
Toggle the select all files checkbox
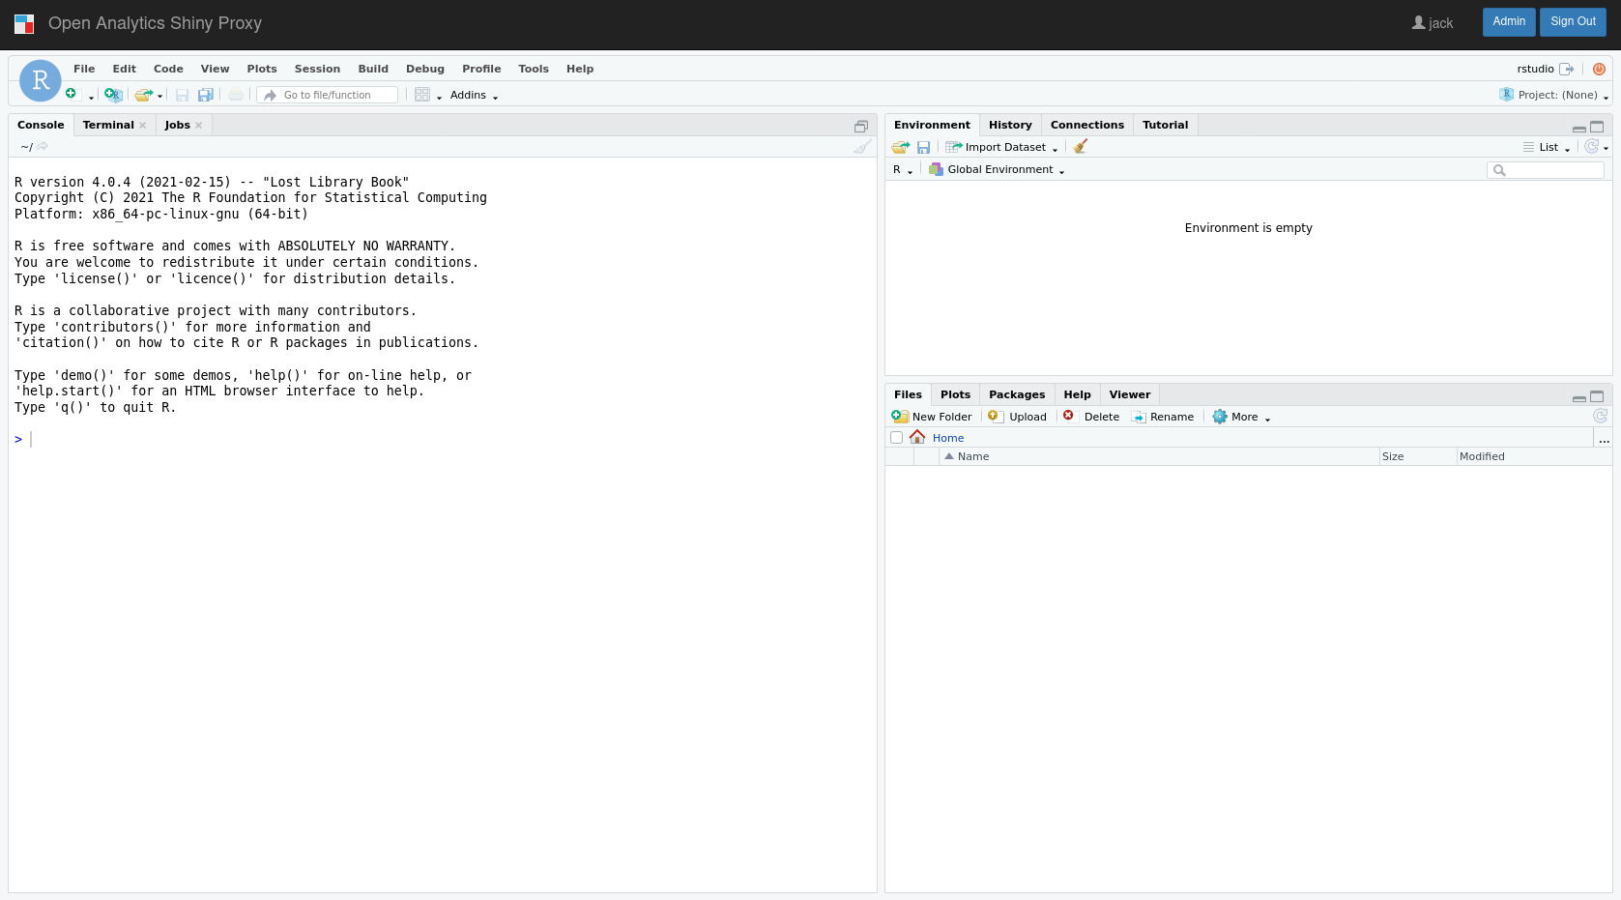[897, 437]
